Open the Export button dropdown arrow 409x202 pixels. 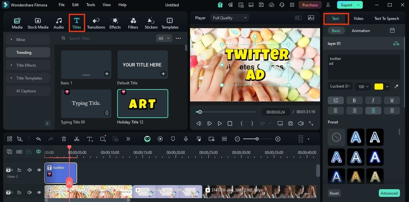[359, 5]
